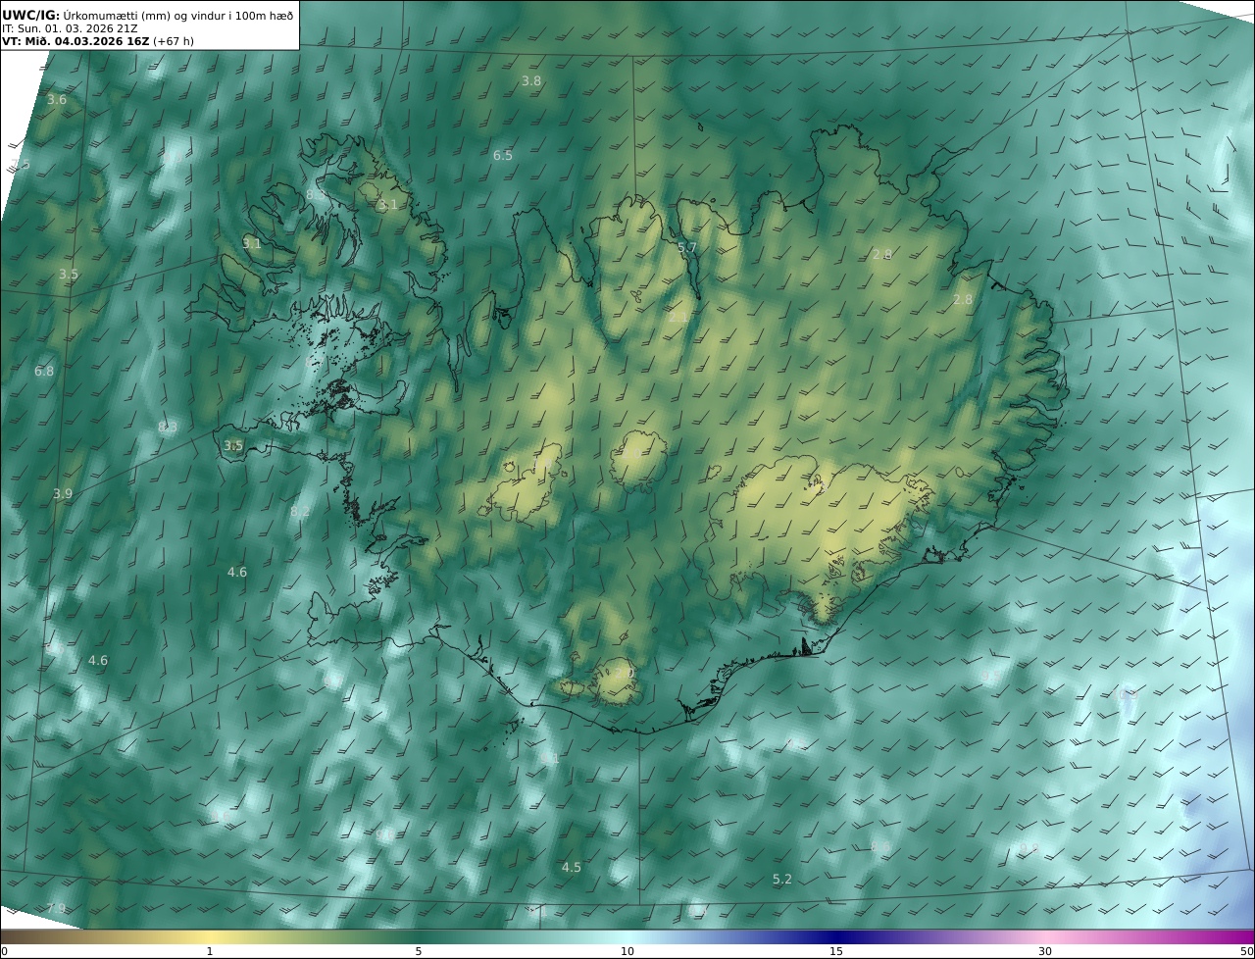Click the '(+67 h)' forecast offset
The height and width of the screenshot is (959, 1255).
point(173,41)
